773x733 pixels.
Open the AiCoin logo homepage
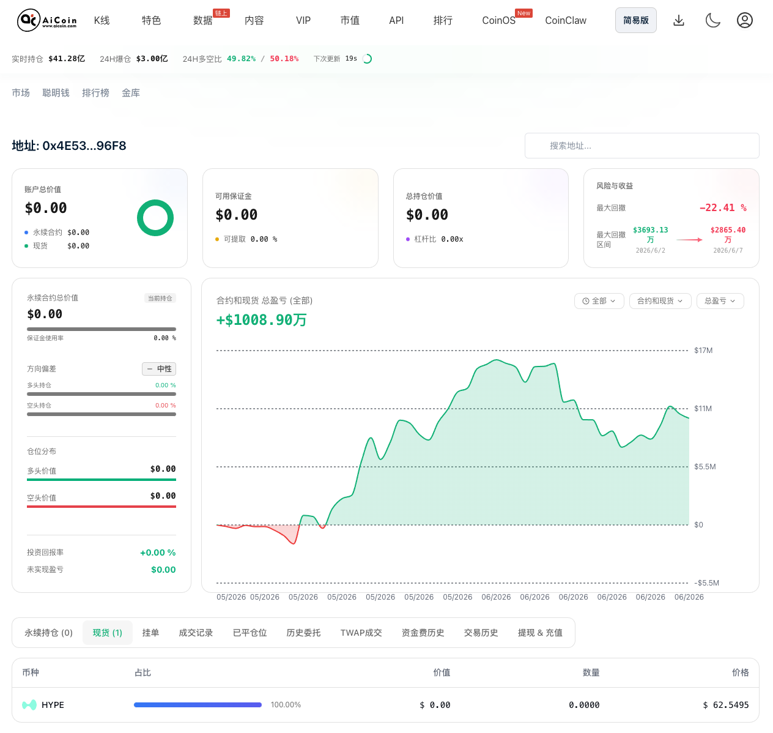47,20
